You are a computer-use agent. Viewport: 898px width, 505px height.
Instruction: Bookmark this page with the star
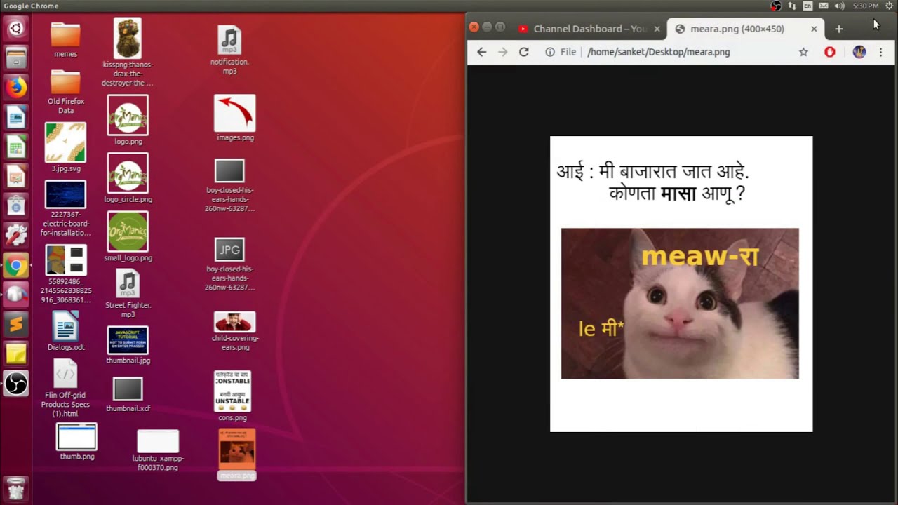click(x=803, y=52)
